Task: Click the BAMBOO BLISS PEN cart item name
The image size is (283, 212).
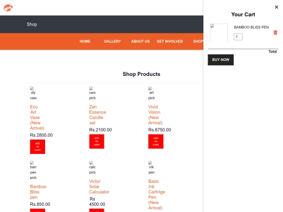Action: (251, 27)
